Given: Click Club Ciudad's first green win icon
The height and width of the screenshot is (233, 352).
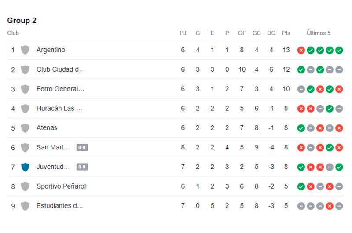Looking at the screenshot, I should point(301,70).
